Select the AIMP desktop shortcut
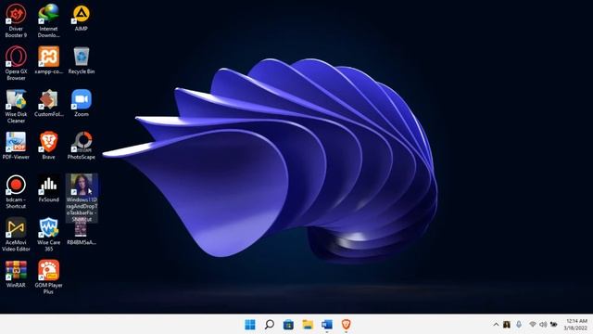 pos(82,18)
